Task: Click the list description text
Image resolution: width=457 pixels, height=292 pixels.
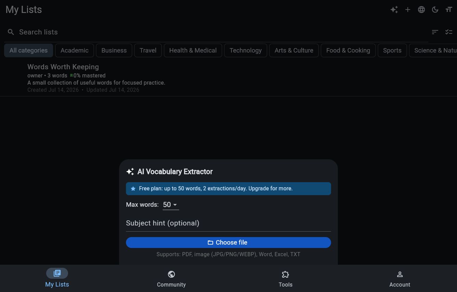Action: [x=96, y=83]
